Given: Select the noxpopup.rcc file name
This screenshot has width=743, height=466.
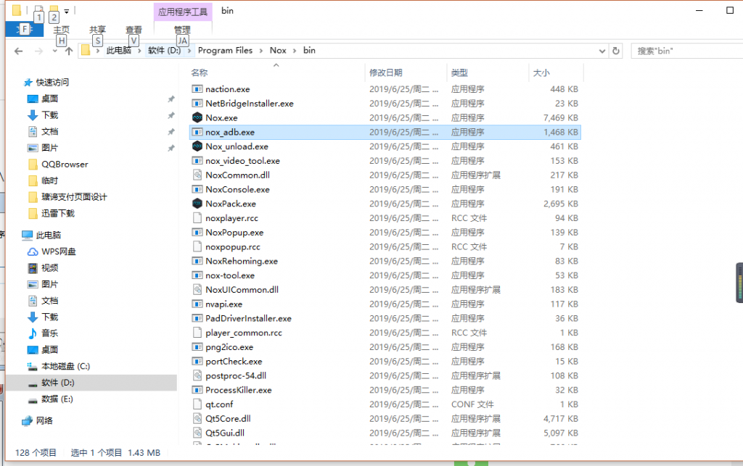Looking at the screenshot, I should (233, 246).
